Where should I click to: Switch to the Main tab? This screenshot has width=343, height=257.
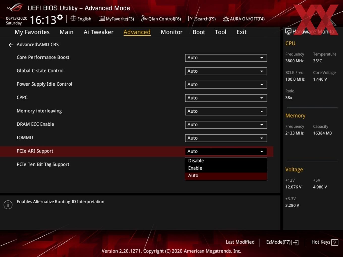pyautogui.click(x=67, y=32)
